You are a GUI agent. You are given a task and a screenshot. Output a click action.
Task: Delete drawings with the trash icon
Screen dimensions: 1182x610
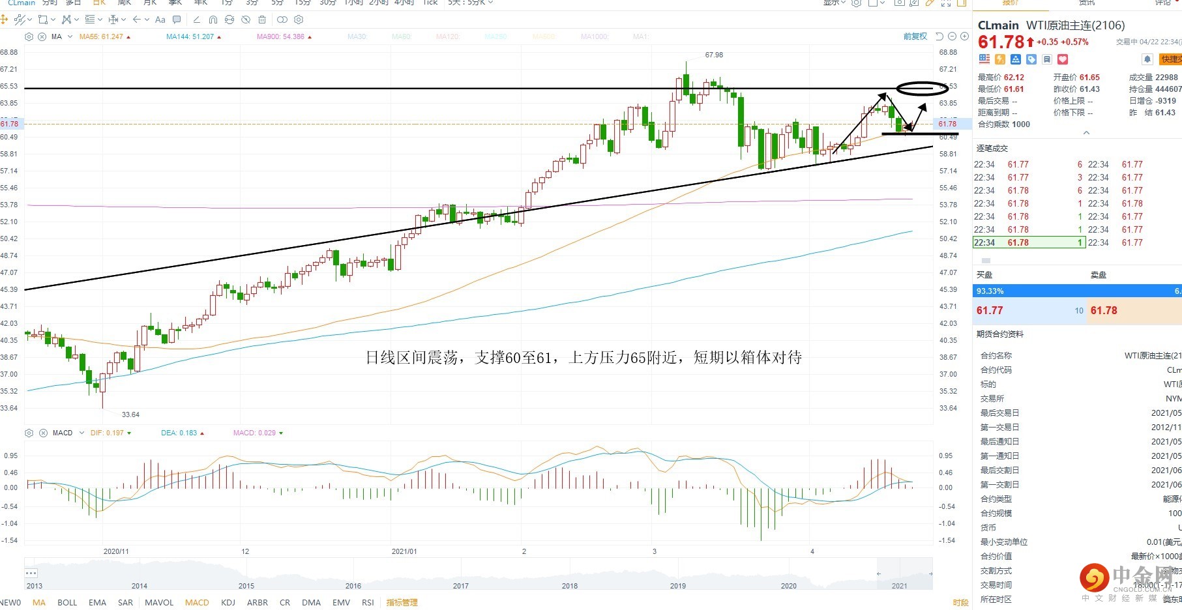click(x=262, y=20)
